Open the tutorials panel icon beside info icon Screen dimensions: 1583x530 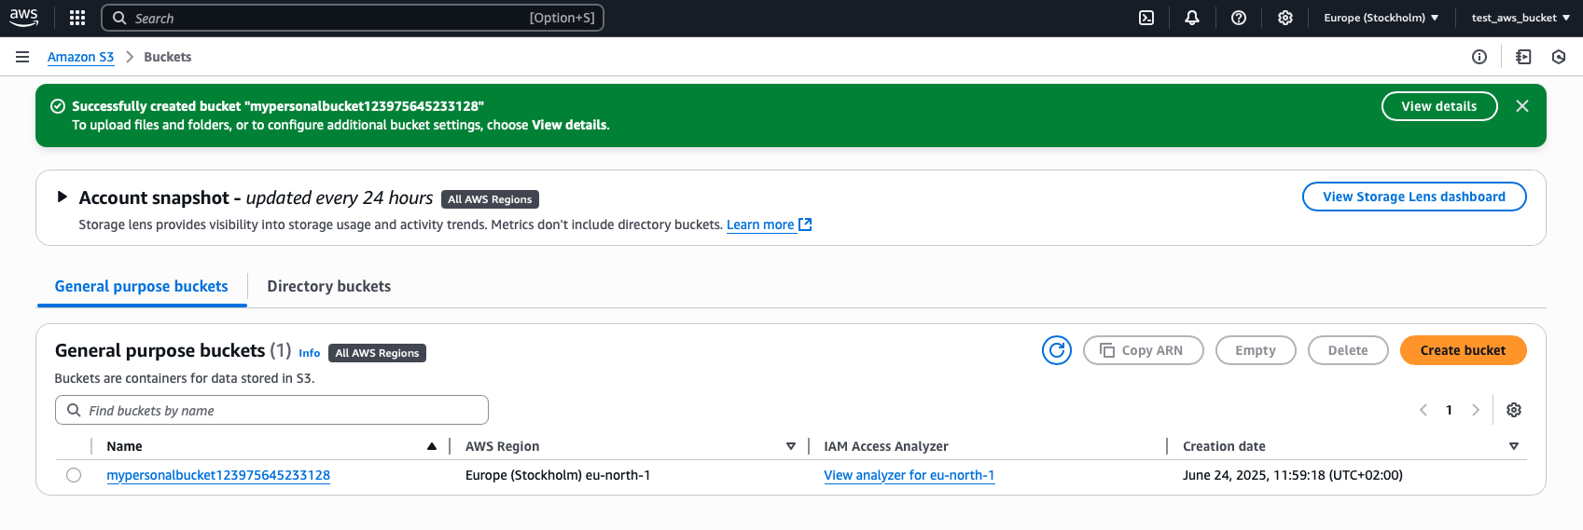(x=1523, y=57)
